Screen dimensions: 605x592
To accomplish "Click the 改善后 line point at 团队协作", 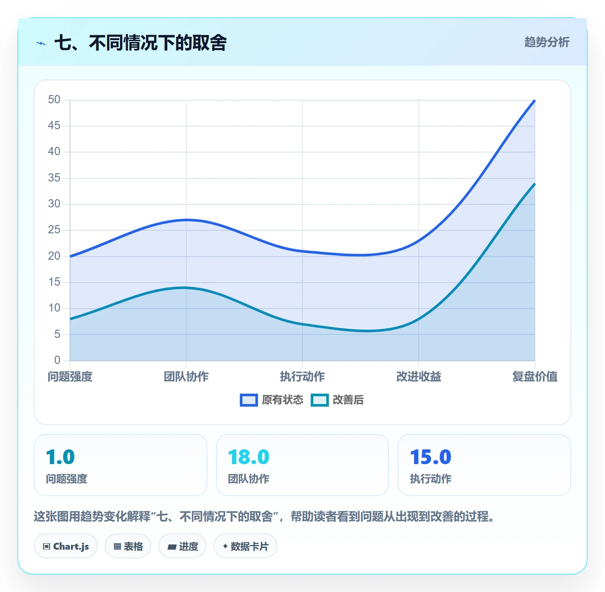I will 186,287.
